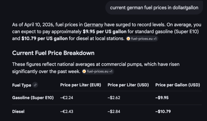Viewport: 207px width, 121px height.
Task: Click the link icon beside Fuel Type
Action: click(35, 85)
